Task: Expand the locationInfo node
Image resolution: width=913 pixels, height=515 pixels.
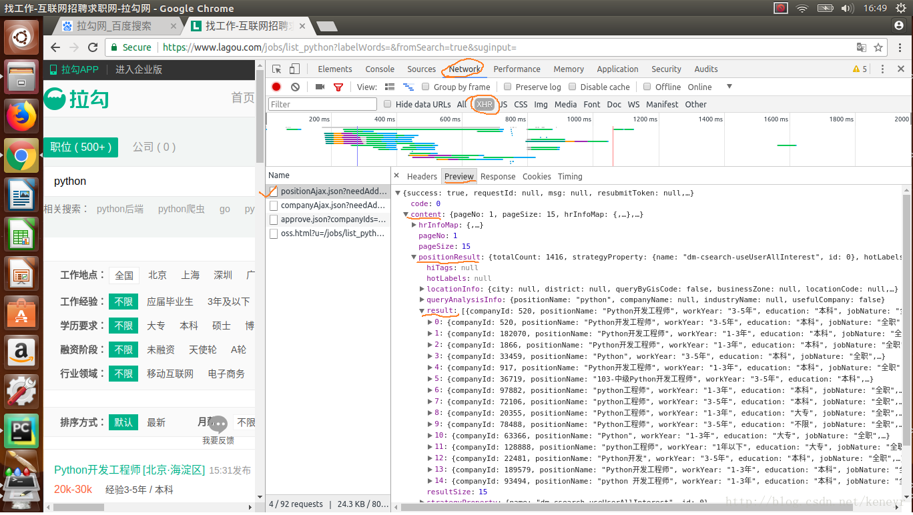Action: 422,289
